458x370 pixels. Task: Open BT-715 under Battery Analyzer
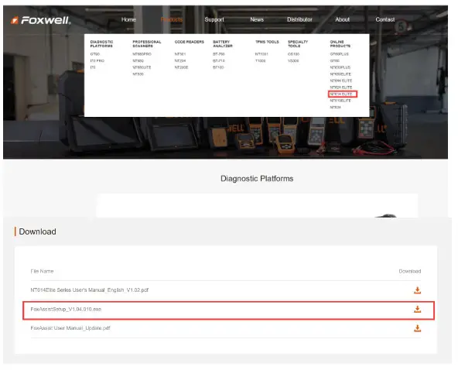220,61
